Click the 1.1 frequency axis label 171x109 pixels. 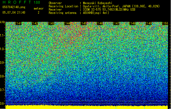2,35
